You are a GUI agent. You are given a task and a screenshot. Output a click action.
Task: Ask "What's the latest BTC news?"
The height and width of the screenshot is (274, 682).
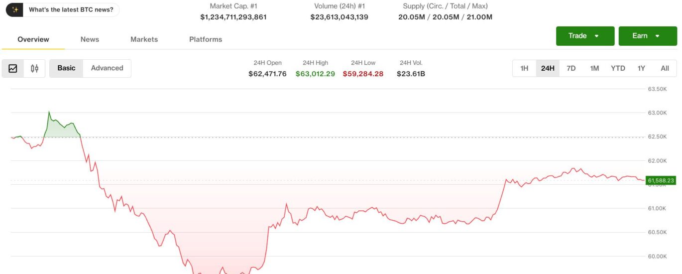(x=71, y=9)
